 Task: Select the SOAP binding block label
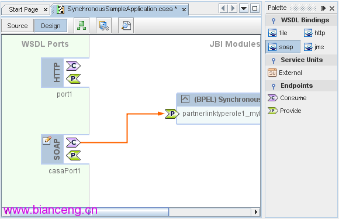pyautogui.click(x=57, y=149)
